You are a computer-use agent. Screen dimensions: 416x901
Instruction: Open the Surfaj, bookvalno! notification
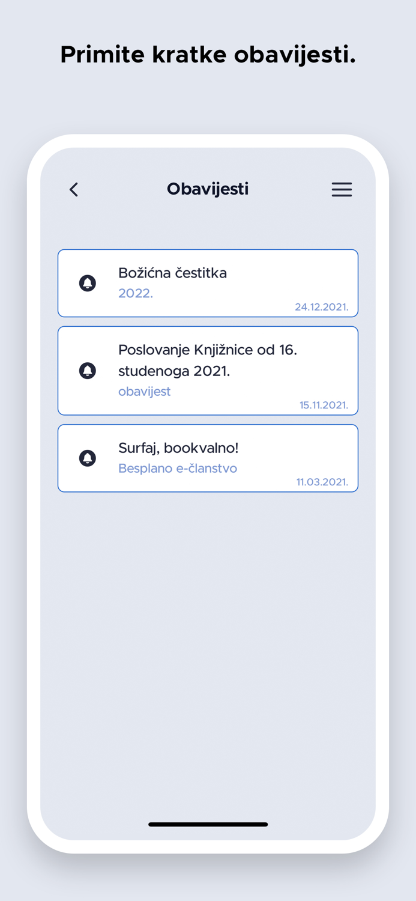coord(208,458)
